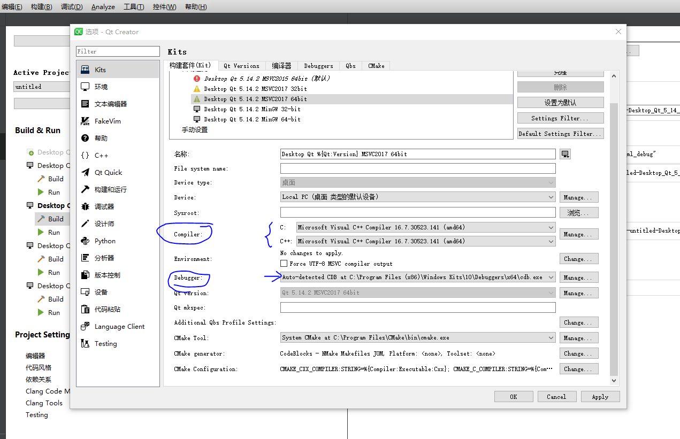
Task: Select the Desktop Qt 5.14.2 MinGW 64-bit kit
Action: [252, 119]
